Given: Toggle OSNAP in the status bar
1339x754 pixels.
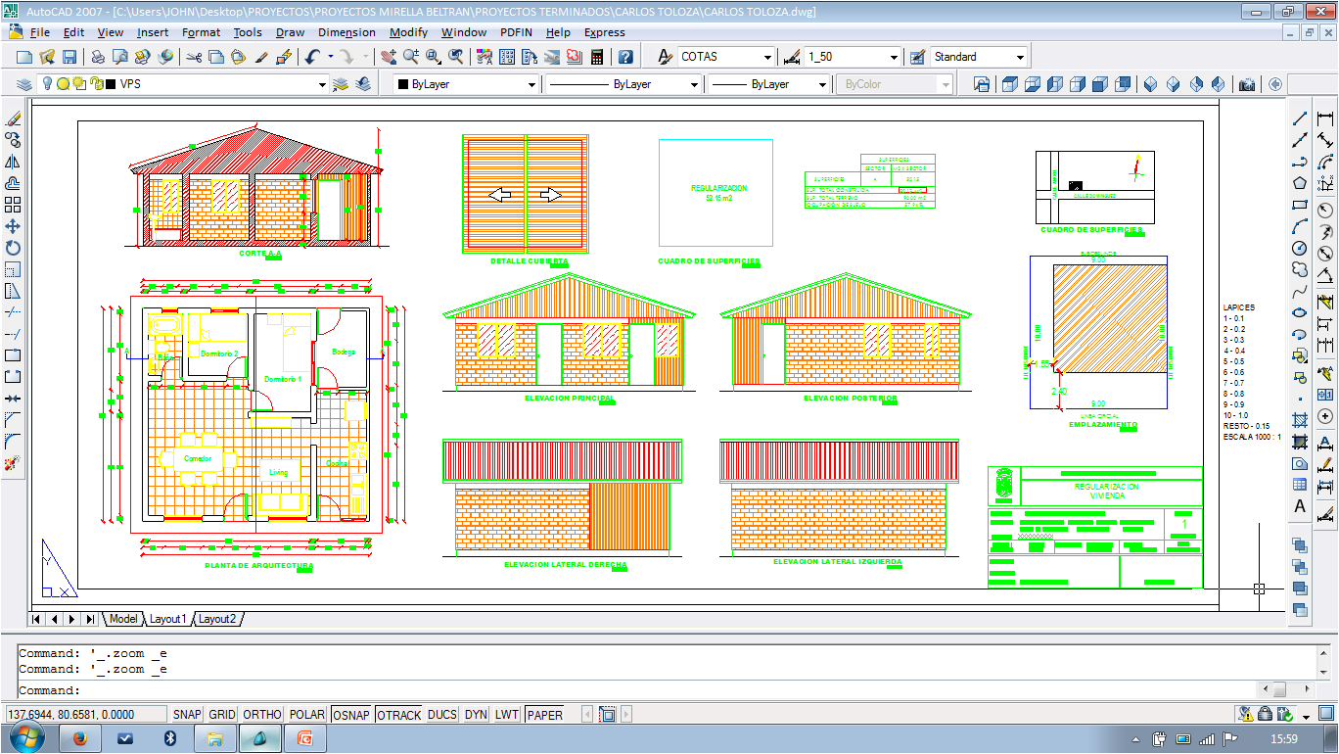Looking at the screenshot, I should tap(350, 715).
